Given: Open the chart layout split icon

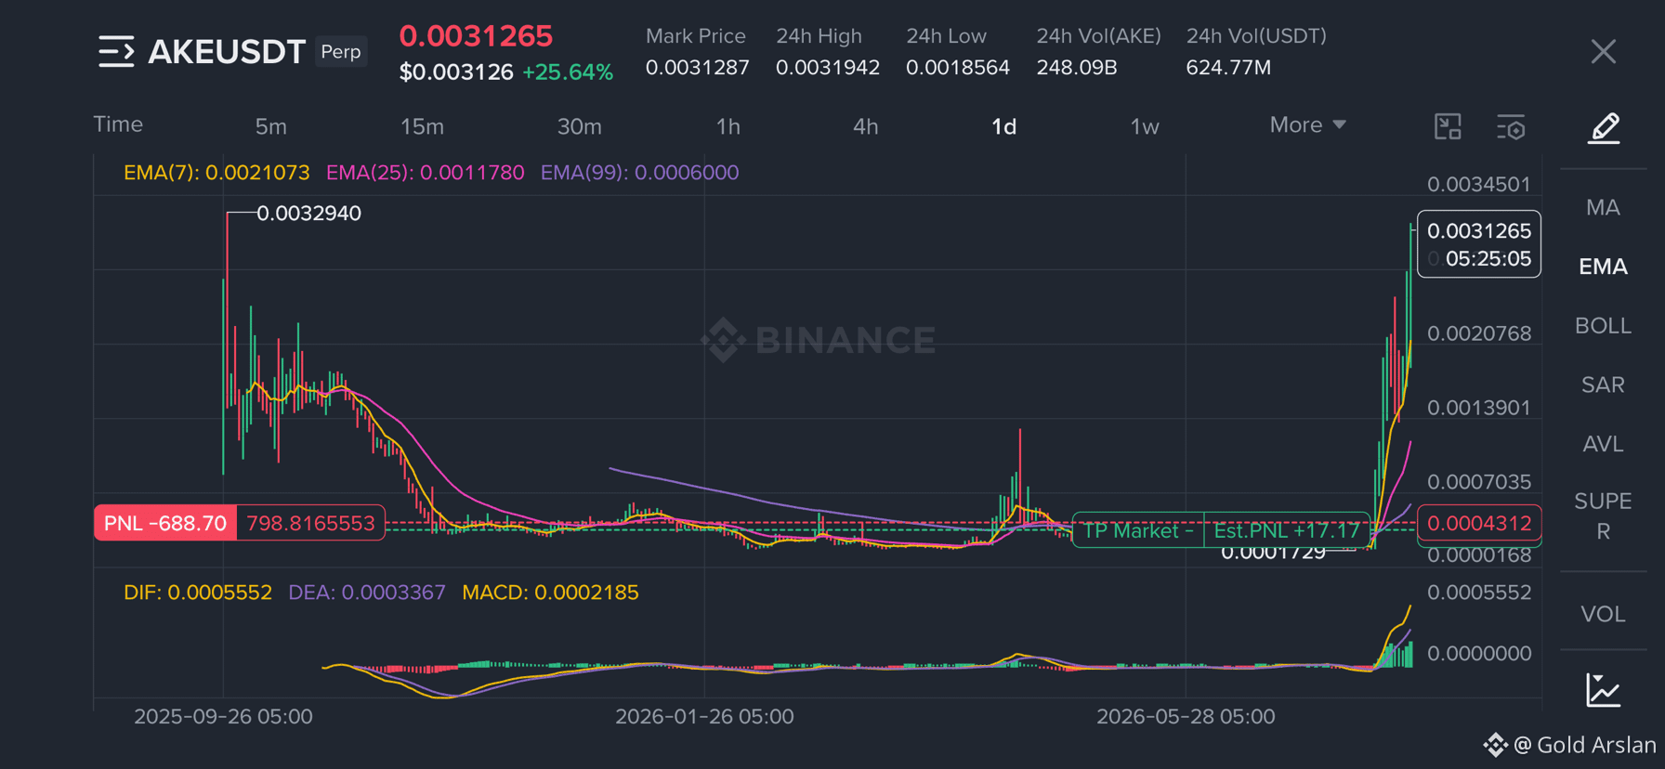Looking at the screenshot, I should coord(1448,126).
